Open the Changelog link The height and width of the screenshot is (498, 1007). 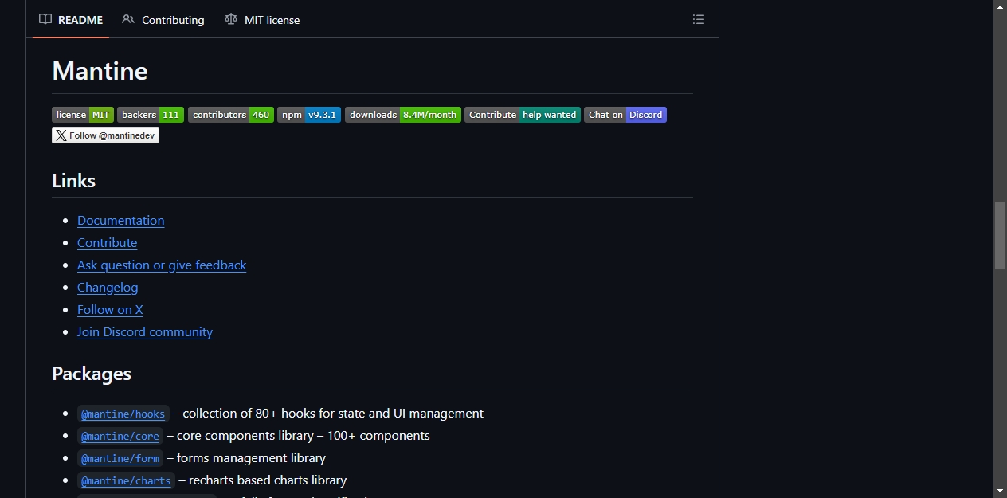point(108,288)
